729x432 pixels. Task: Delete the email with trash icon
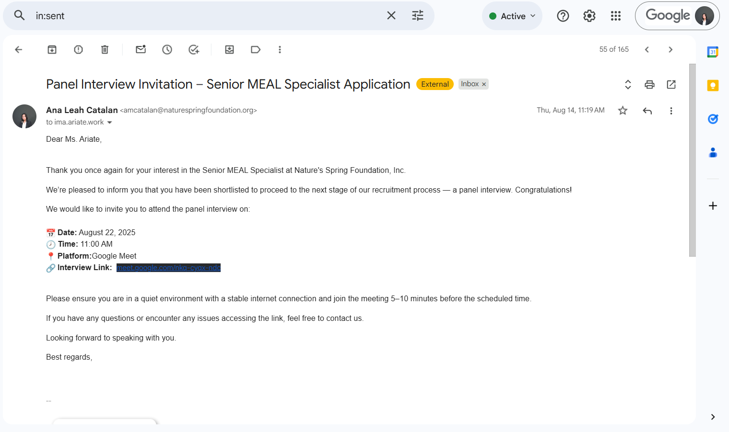(105, 49)
